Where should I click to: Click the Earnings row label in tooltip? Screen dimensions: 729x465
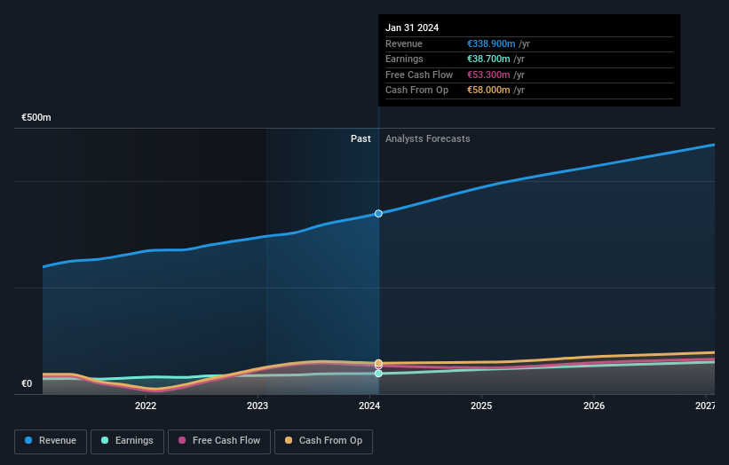point(405,59)
